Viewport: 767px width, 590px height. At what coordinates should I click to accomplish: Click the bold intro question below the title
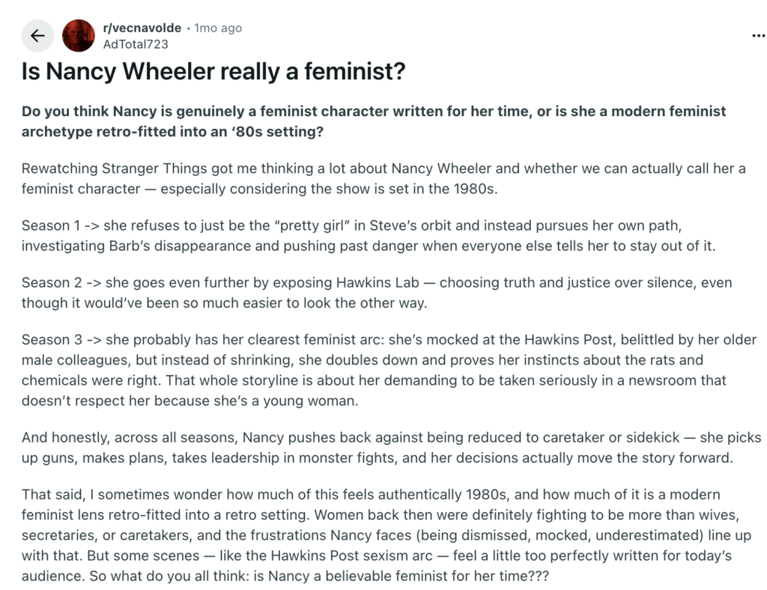pyautogui.click(x=373, y=121)
